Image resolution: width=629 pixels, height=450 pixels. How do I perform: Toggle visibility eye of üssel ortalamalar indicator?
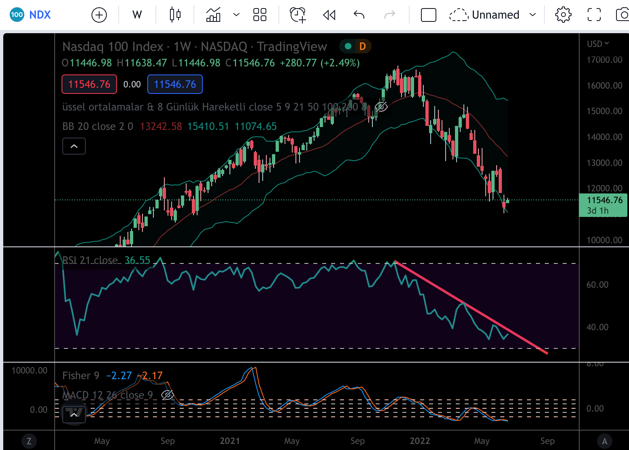pyautogui.click(x=381, y=107)
